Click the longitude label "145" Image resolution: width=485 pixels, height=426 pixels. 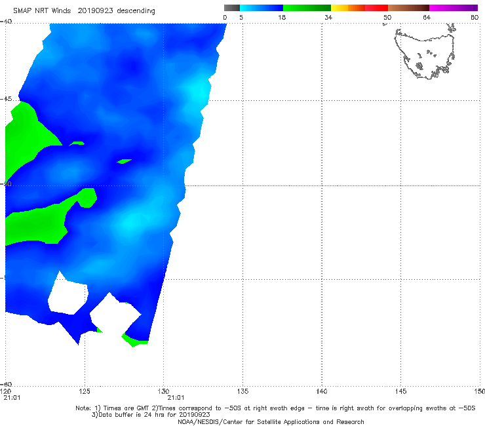pyautogui.click(x=401, y=391)
